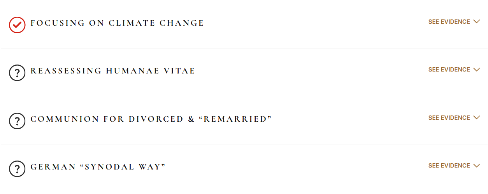Click chevron arrow in Communion for Divorced row
This screenshot has width=488, height=194.
coord(477,118)
